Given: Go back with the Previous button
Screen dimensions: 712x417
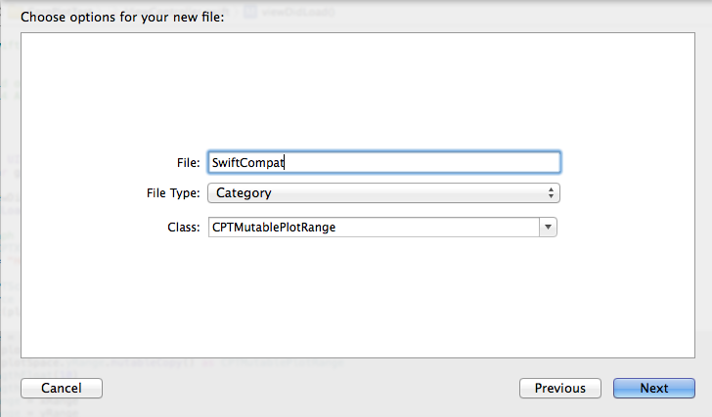Looking at the screenshot, I should [x=559, y=388].
